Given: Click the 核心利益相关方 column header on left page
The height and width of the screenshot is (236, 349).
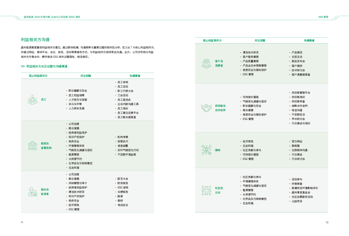Looking at the screenshot, I should pos(38,76).
